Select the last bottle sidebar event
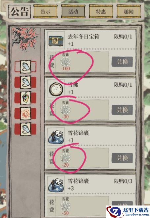 pos(25,129)
